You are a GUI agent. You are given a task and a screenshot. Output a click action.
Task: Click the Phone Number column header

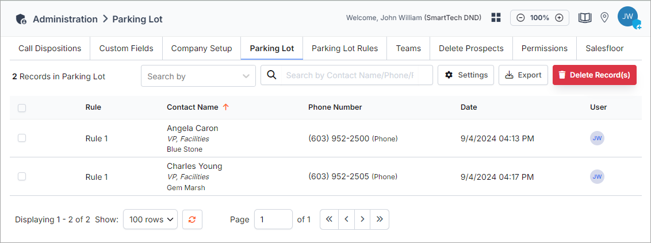[x=335, y=107]
